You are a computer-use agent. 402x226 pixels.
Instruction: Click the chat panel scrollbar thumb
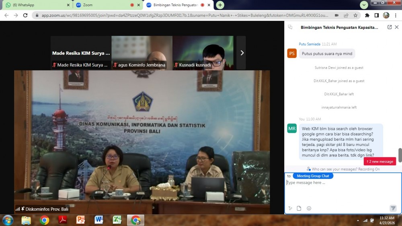click(400, 155)
